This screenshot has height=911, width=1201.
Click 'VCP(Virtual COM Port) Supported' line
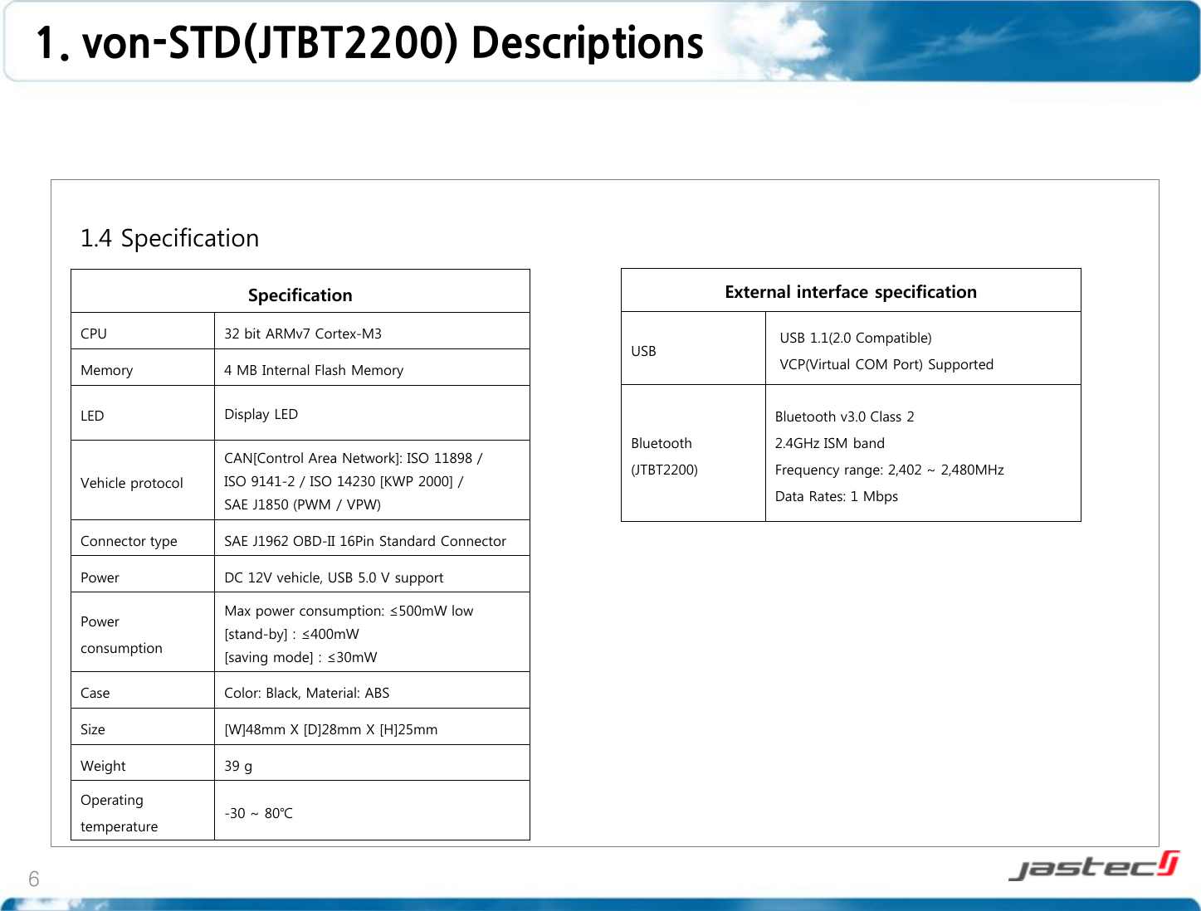pyautogui.click(x=886, y=364)
